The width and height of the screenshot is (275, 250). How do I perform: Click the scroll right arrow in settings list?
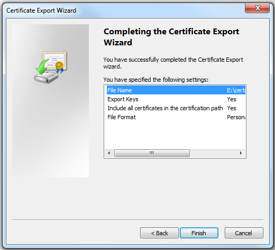pyautogui.click(x=241, y=153)
